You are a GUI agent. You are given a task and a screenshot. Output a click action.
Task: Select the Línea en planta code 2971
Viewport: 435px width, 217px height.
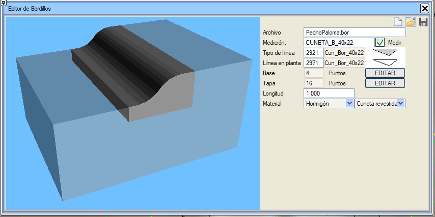point(313,63)
